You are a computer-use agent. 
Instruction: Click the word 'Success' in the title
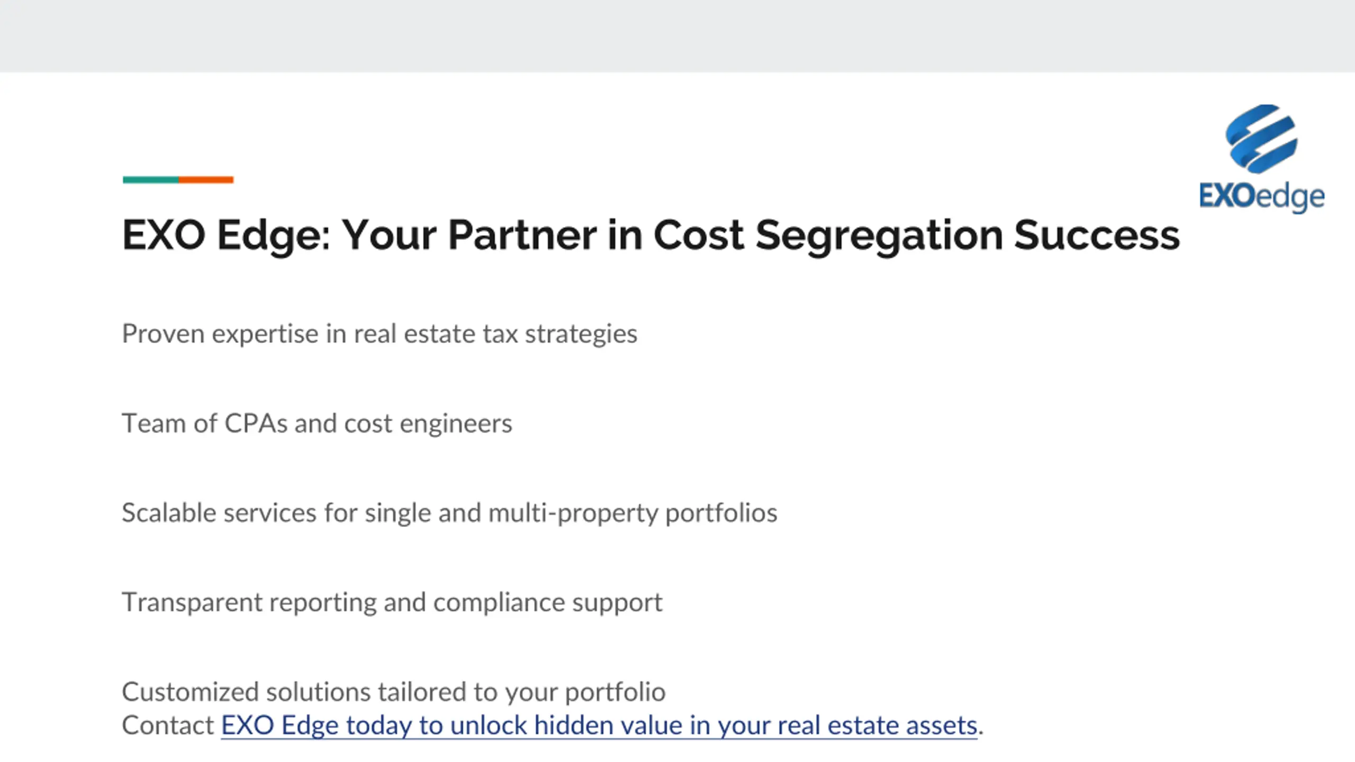1097,235
